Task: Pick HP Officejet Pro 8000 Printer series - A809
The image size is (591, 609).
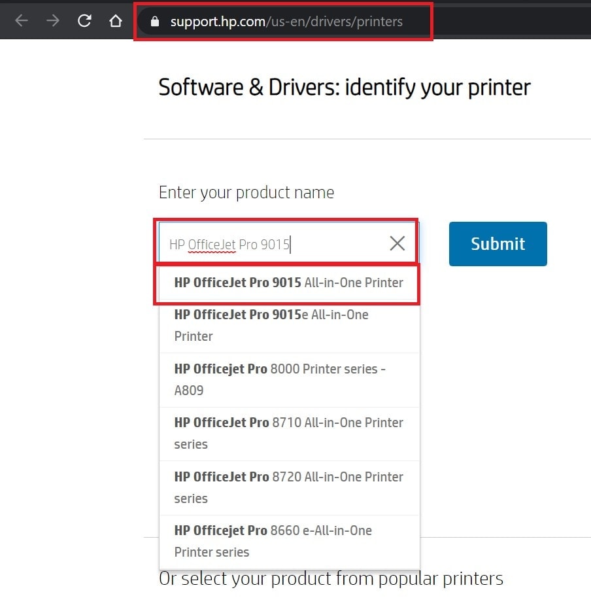Action: coord(289,380)
